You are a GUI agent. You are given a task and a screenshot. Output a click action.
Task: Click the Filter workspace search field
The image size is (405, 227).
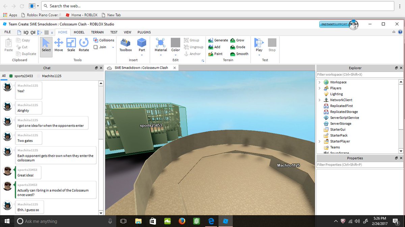point(359,74)
